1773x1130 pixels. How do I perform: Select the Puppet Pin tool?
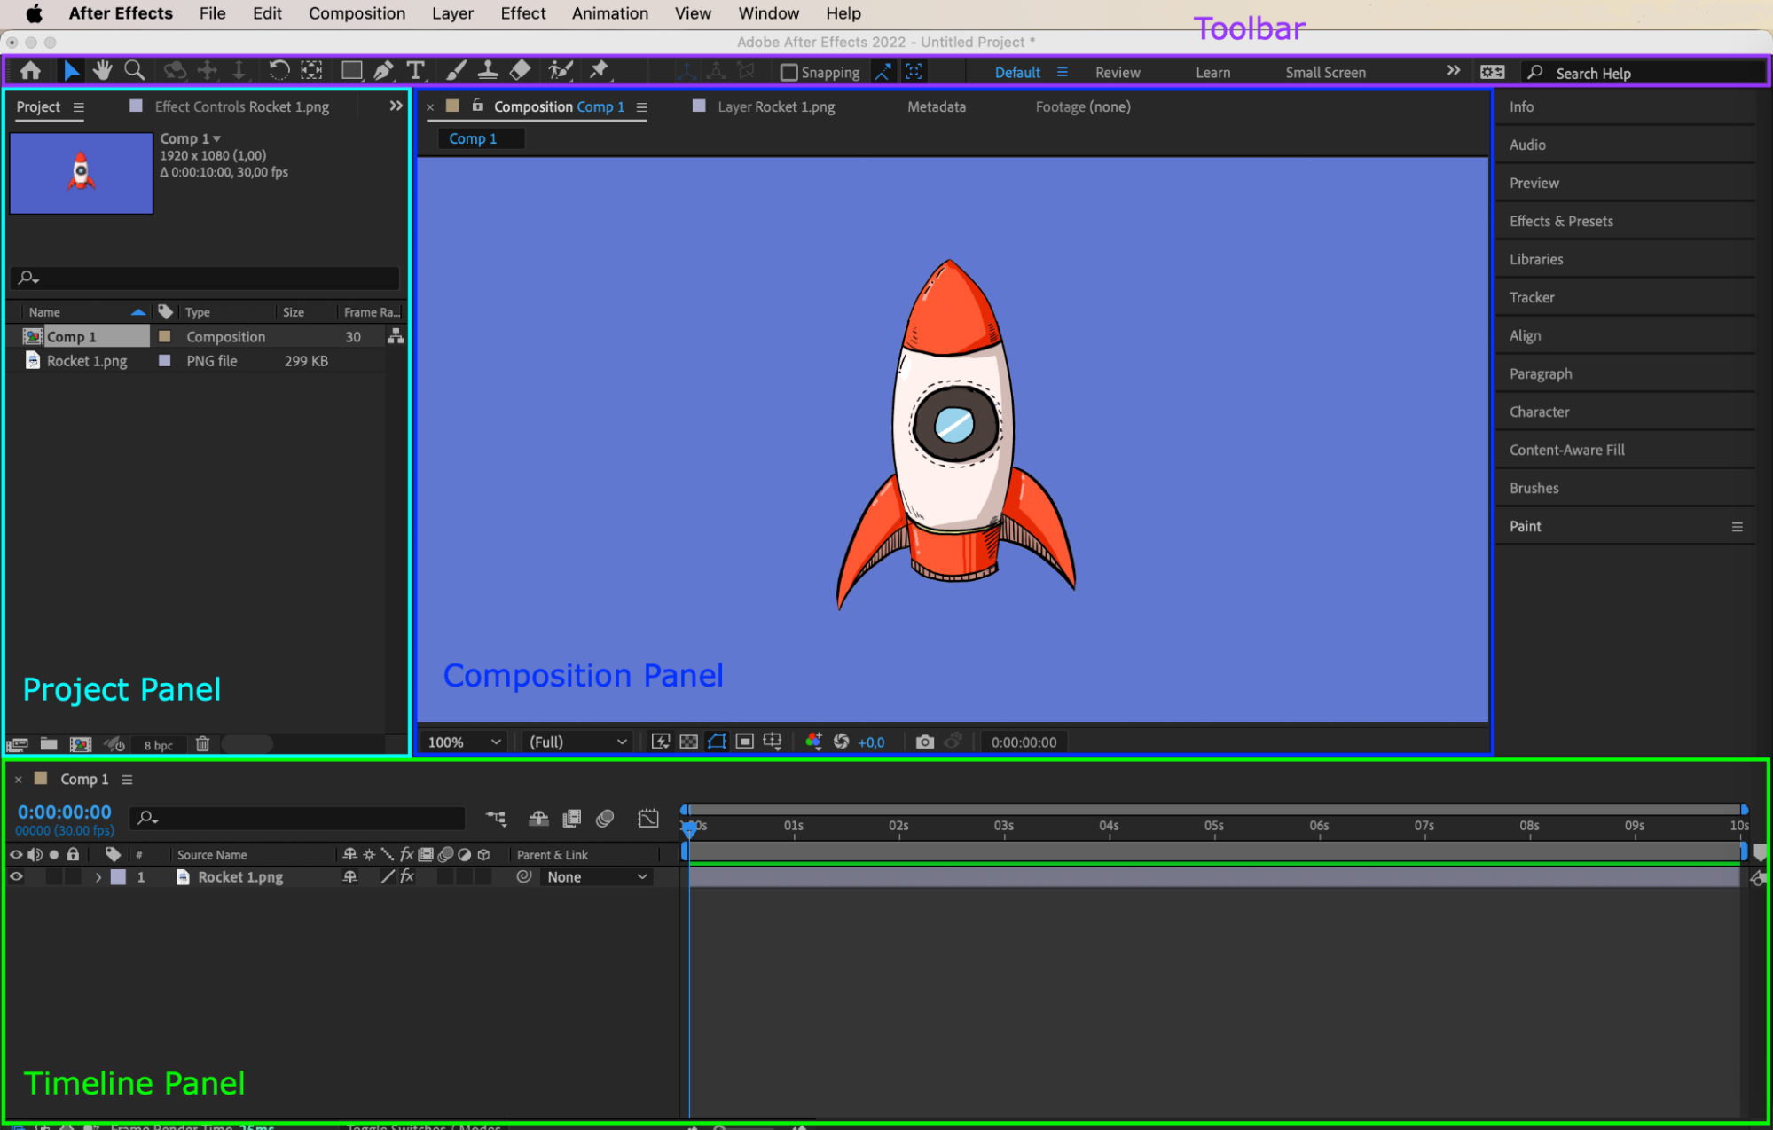point(599,70)
